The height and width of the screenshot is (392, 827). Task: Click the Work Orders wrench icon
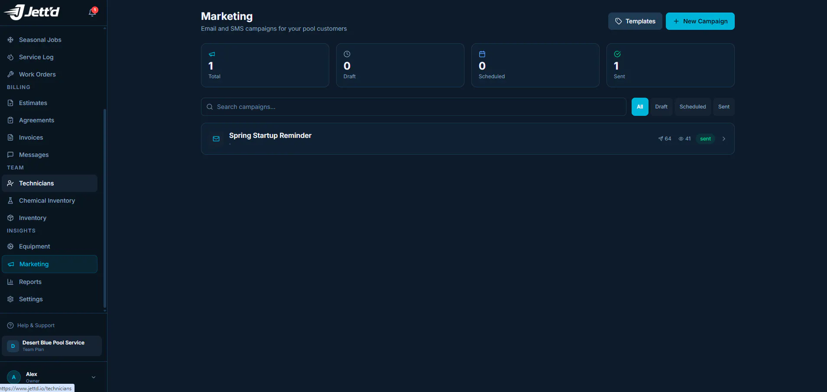pyautogui.click(x=10, y=74)
